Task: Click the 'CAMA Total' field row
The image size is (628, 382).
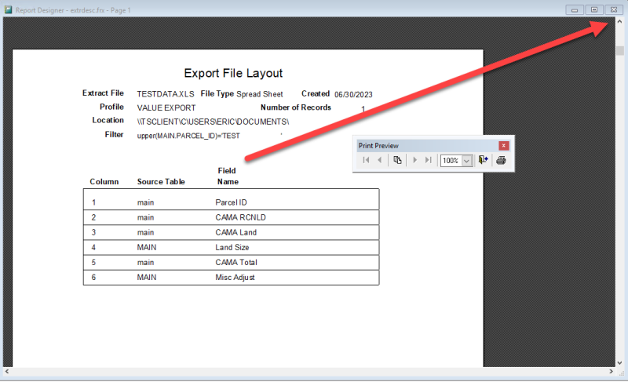Action: (231, 263)
